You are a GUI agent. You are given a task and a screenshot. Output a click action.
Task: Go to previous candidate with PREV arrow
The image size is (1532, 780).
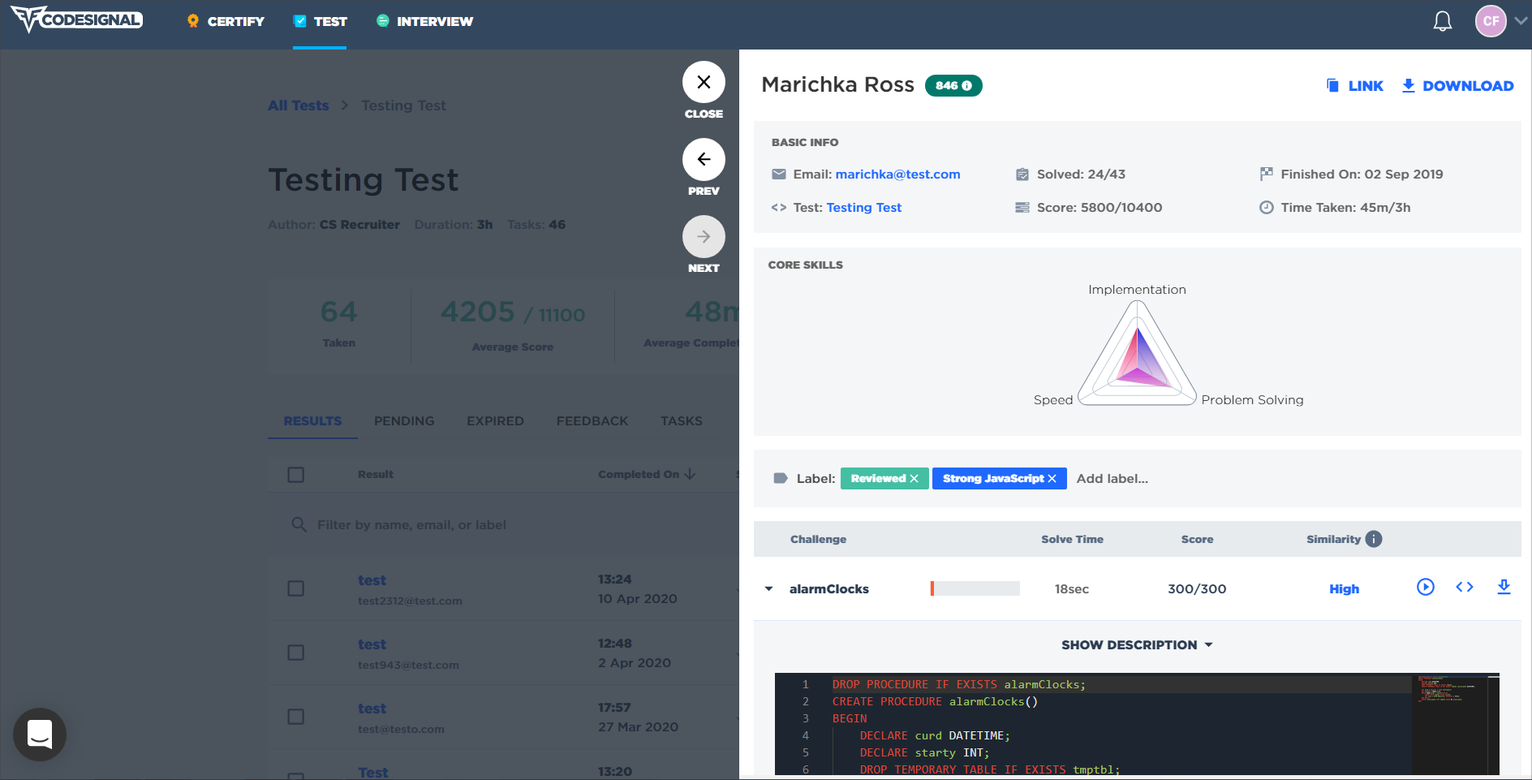tap(704, 160)
